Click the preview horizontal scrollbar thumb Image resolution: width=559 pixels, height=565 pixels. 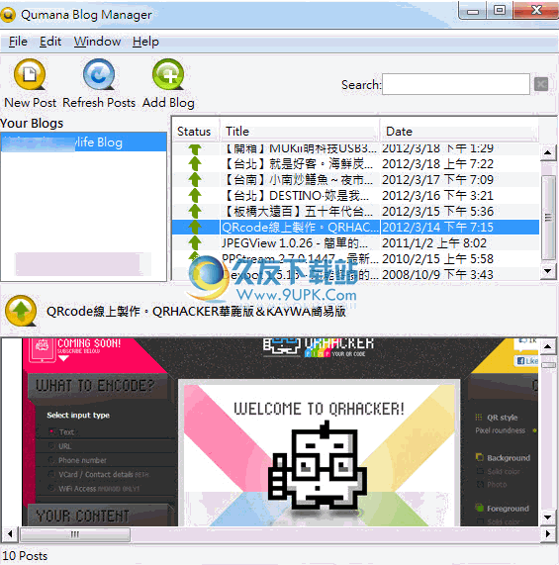click(x=75, y=534)
